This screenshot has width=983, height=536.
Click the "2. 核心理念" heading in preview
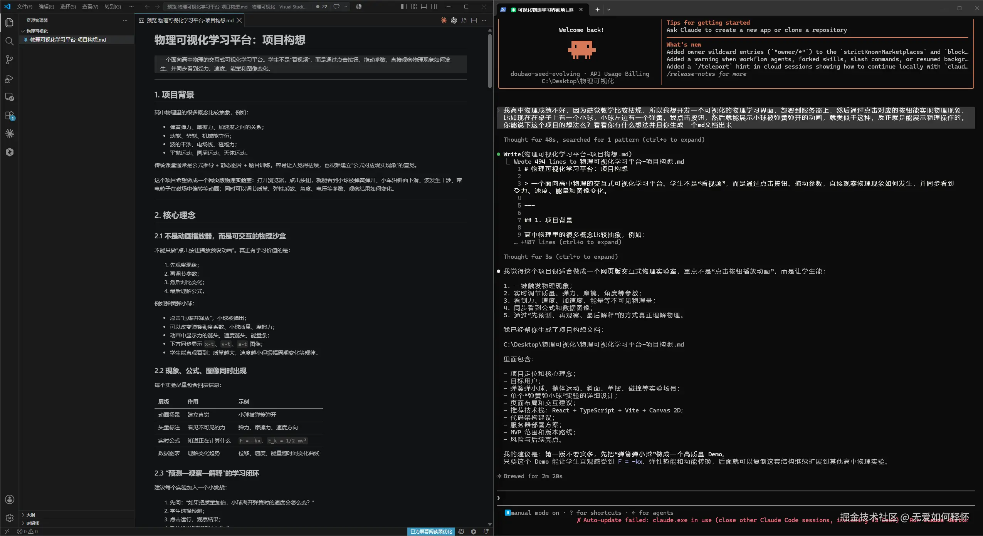pyautogui.click(x=175, y=215)
